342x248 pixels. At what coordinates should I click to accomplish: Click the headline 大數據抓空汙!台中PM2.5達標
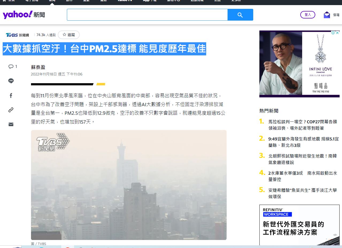pos(104,49)
